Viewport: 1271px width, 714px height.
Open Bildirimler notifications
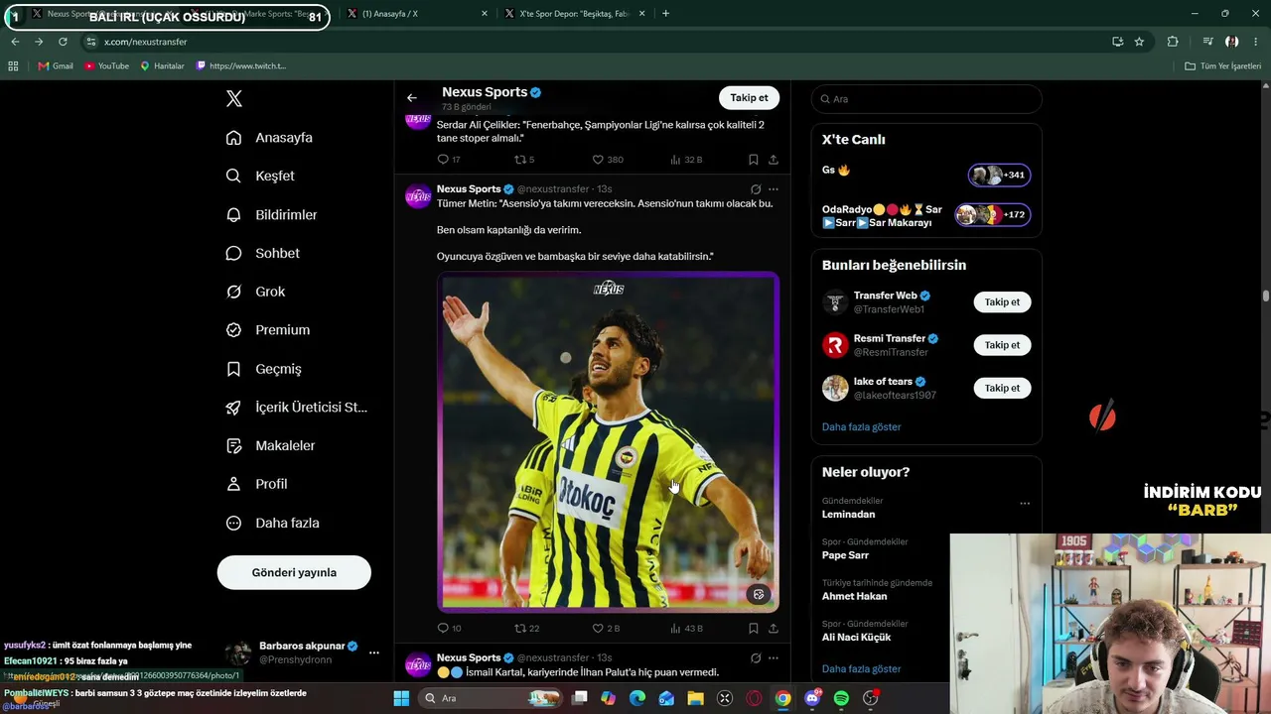click(x=271, y=214)
